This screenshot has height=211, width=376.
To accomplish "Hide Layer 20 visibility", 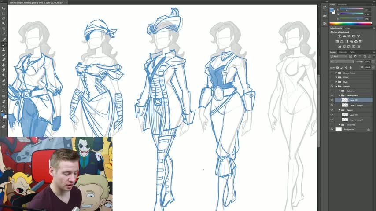I will click(x=332, y=100).
